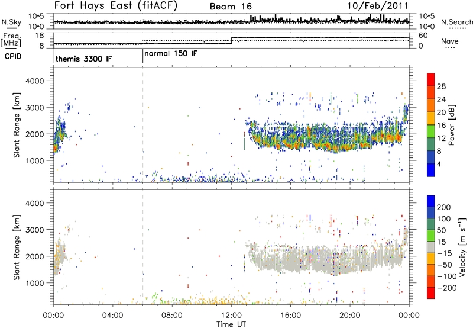Click the red bottom segment of Velocity color bar
The height and width of the screenshot is (328, 473).
(431, 293)
